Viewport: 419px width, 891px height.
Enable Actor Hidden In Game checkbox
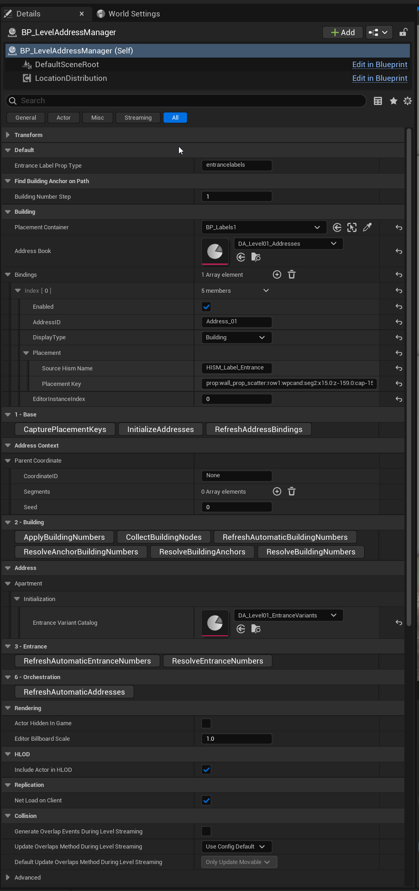click(x=206, y=723)
